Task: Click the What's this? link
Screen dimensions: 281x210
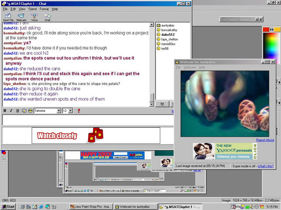Action: (x=266, y=166)
